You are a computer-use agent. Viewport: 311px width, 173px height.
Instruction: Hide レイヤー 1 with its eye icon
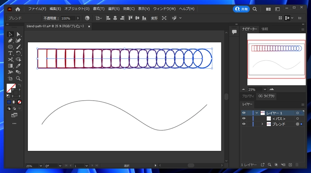click(x=244, y=113)
